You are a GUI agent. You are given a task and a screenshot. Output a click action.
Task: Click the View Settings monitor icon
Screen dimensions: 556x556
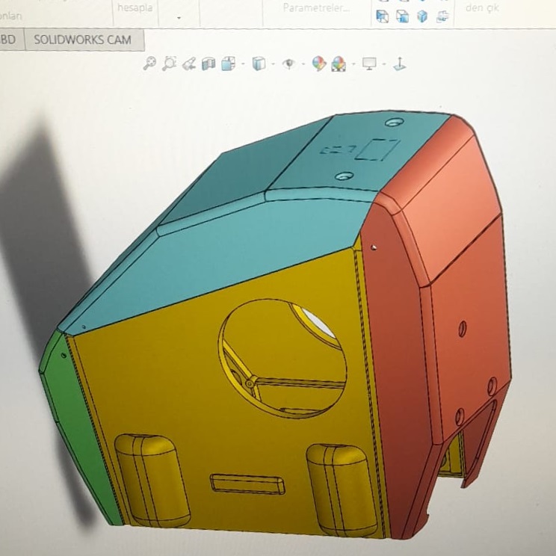369,64
